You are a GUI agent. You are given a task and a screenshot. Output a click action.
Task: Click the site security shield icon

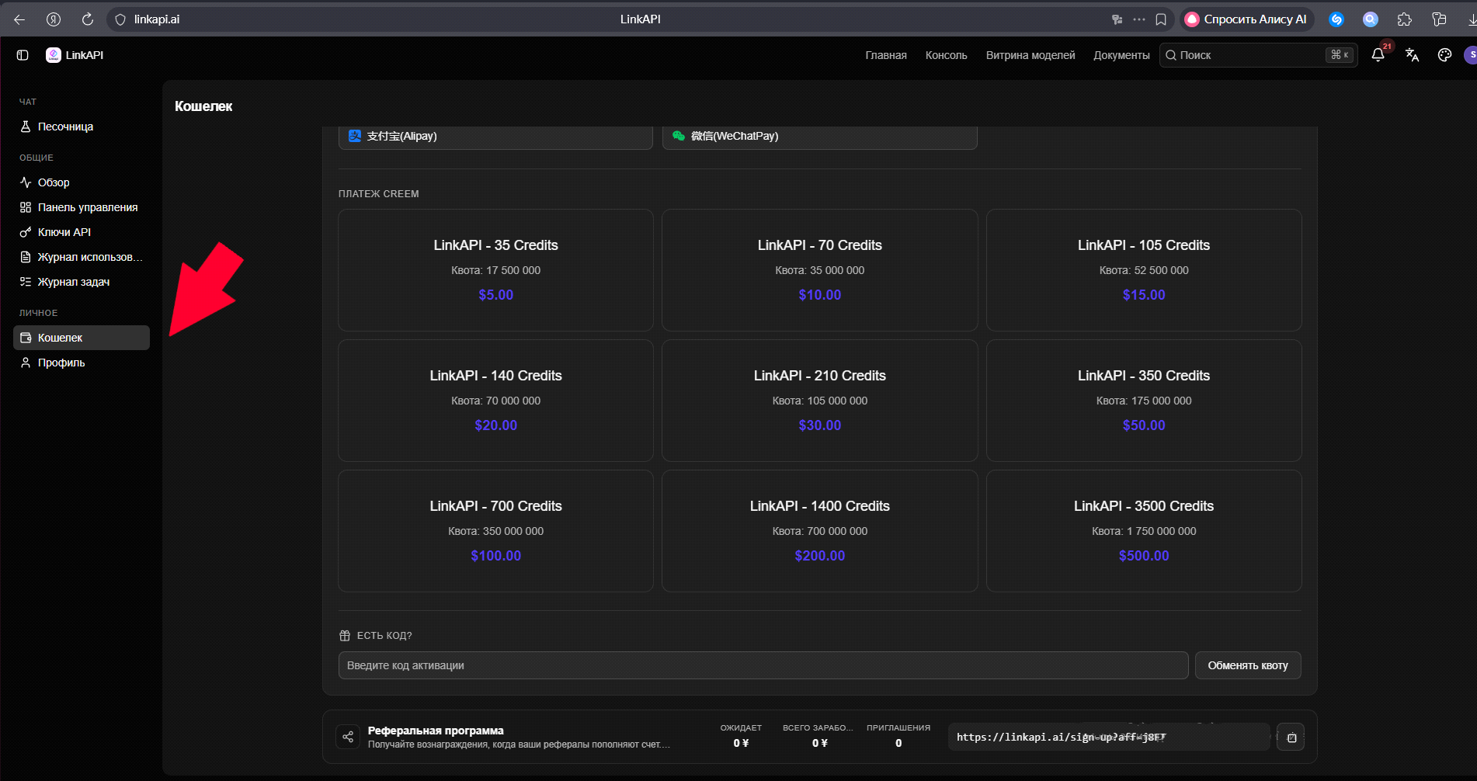click(x=120, y=19)
